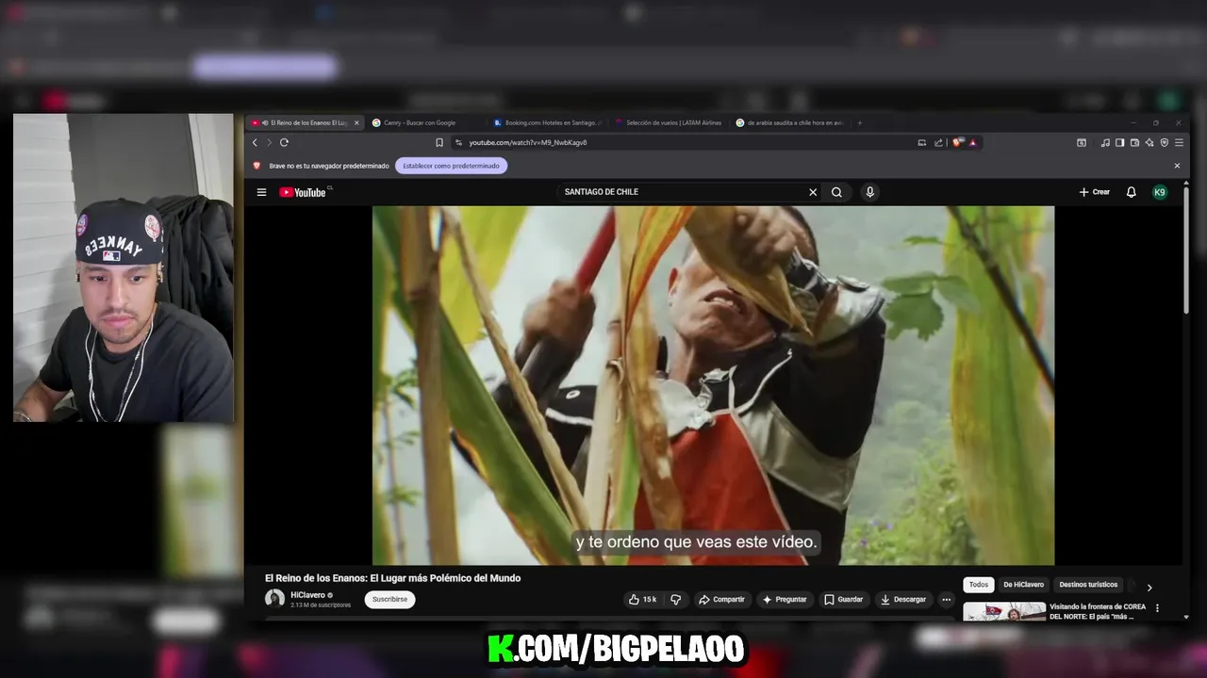Open the K9 account avatar menu
1207x678 pixels.
pyautogui.click(x=1160, y=192)
